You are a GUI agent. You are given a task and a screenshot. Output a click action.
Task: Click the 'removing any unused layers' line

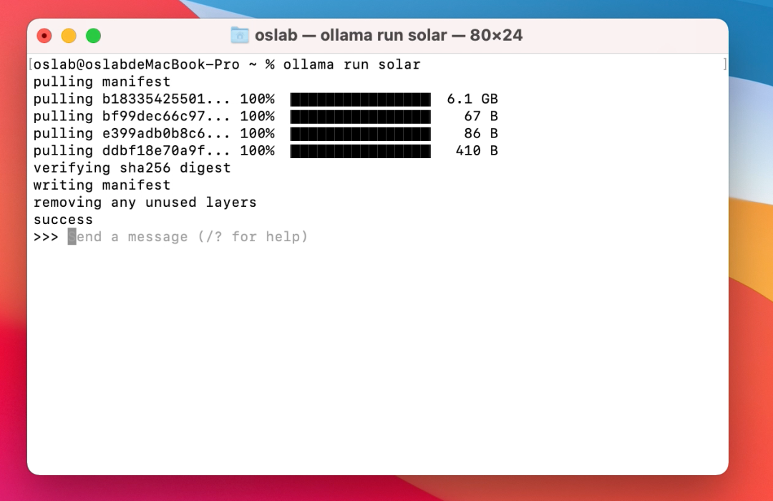click(145, 203)
